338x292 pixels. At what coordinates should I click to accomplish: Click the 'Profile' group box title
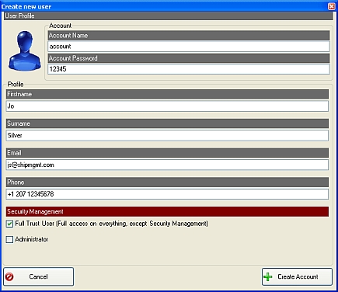click(x=16, y=85)
